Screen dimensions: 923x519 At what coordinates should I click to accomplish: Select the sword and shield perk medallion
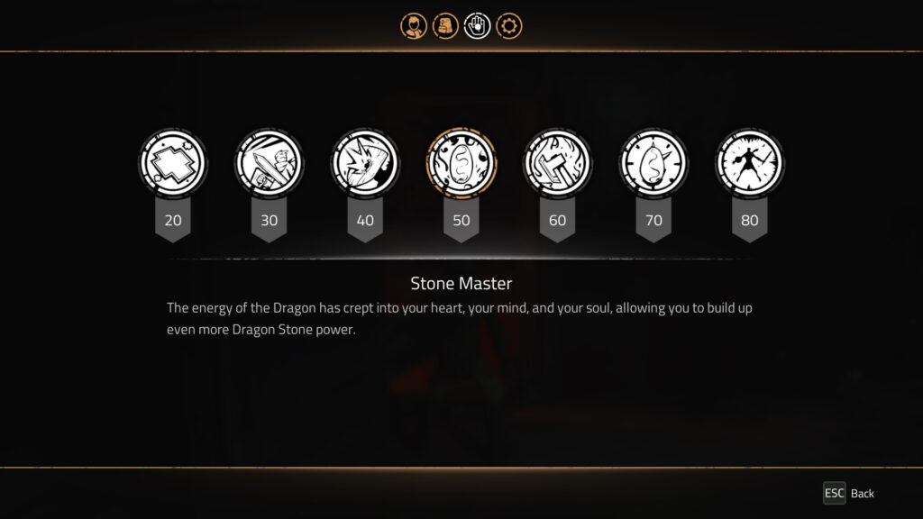point(269,162)
